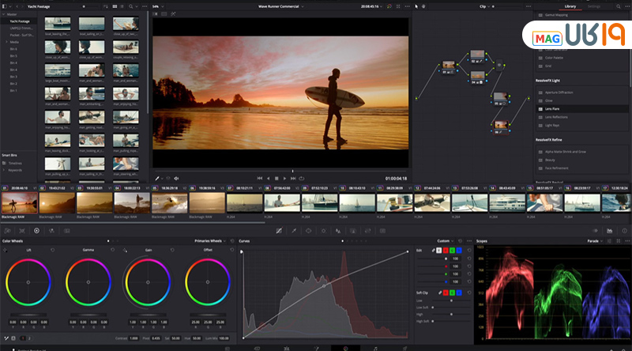
Task: Open the viewer zoom percentage dropdown showing 54%
Action: [x=158, y=6]
